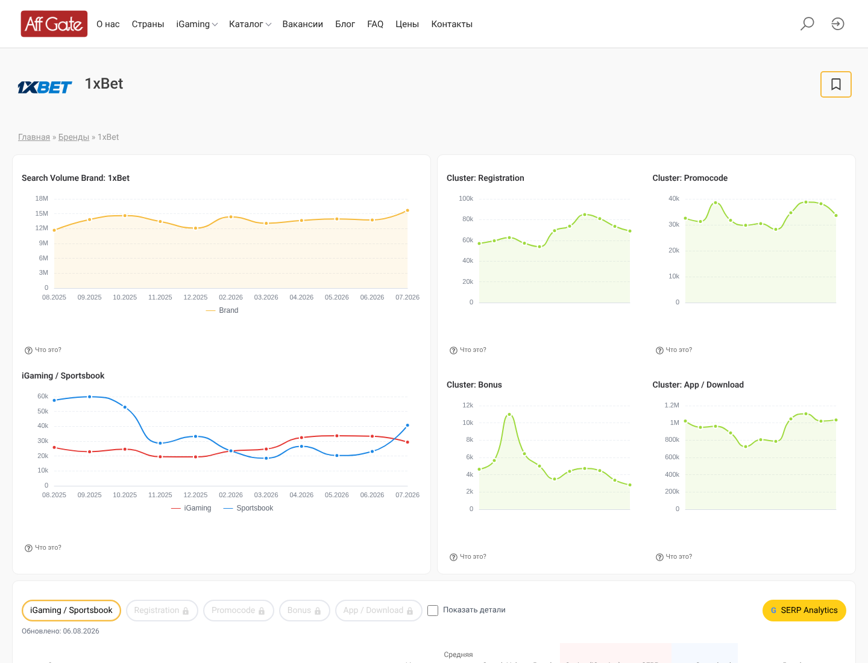Click Что это? under Search Volume Brand chart
The height and width of the screenshot is (663, 868).
[48, 350]
